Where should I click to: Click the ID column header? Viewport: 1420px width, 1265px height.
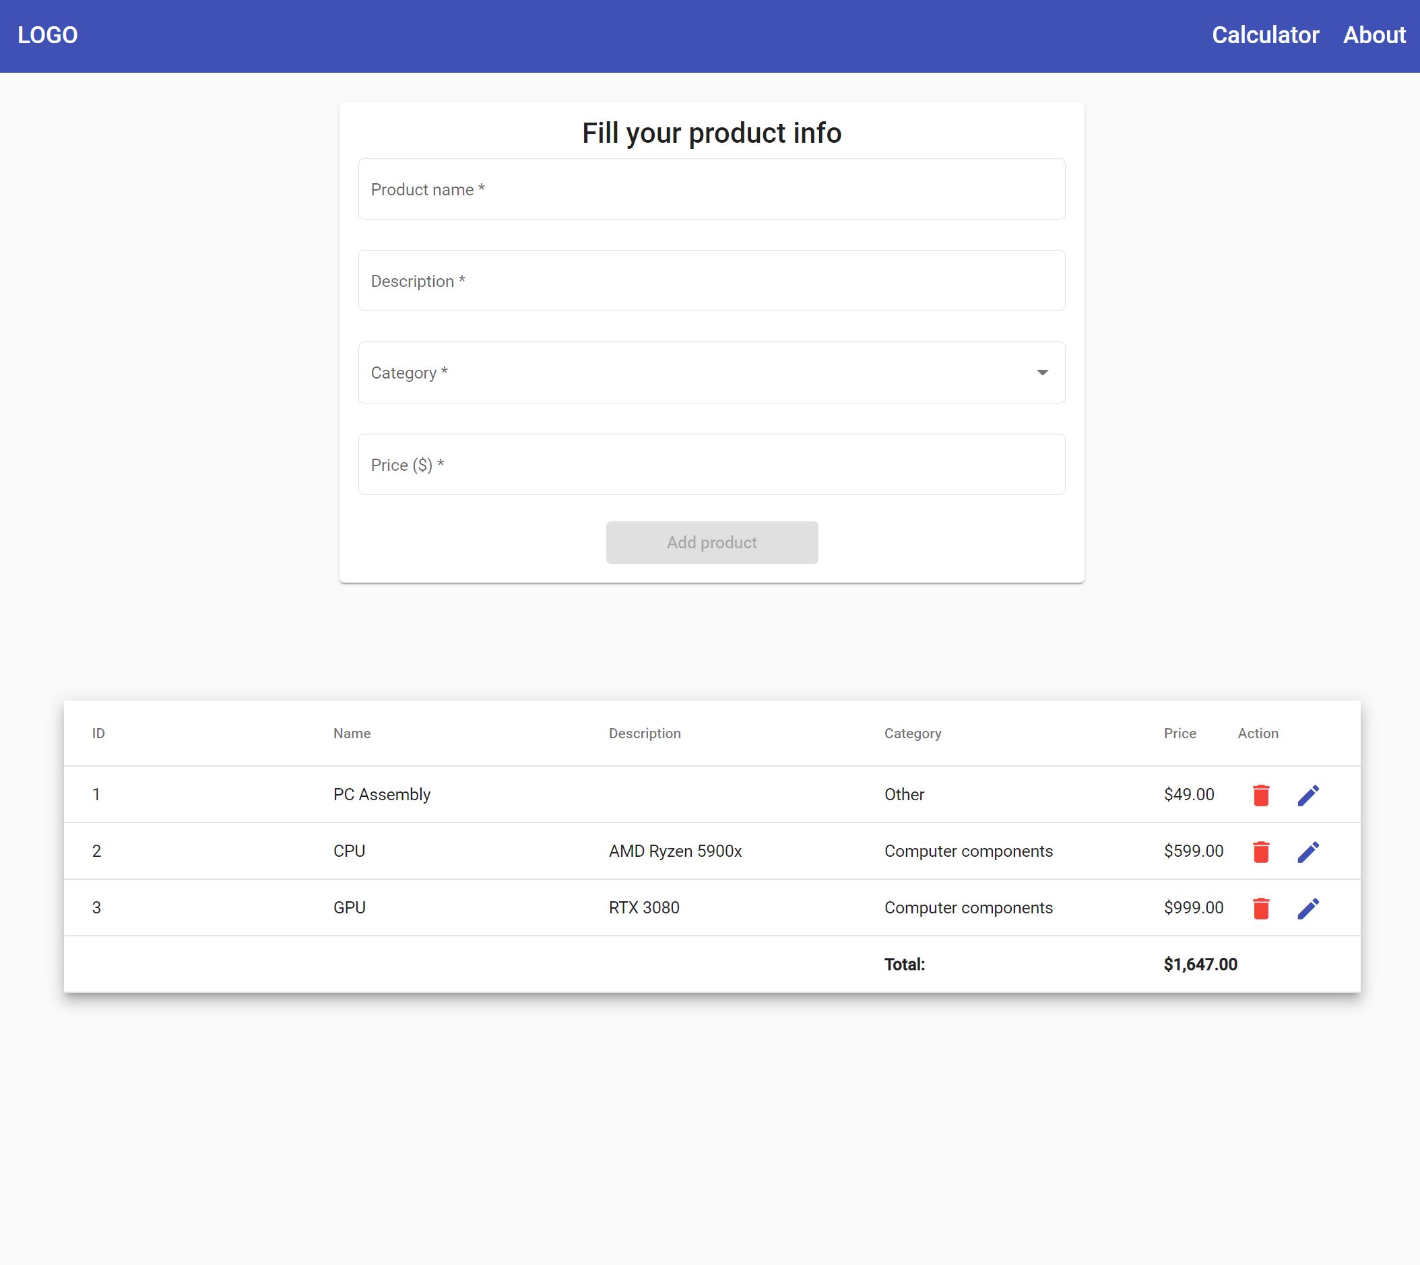97,734
